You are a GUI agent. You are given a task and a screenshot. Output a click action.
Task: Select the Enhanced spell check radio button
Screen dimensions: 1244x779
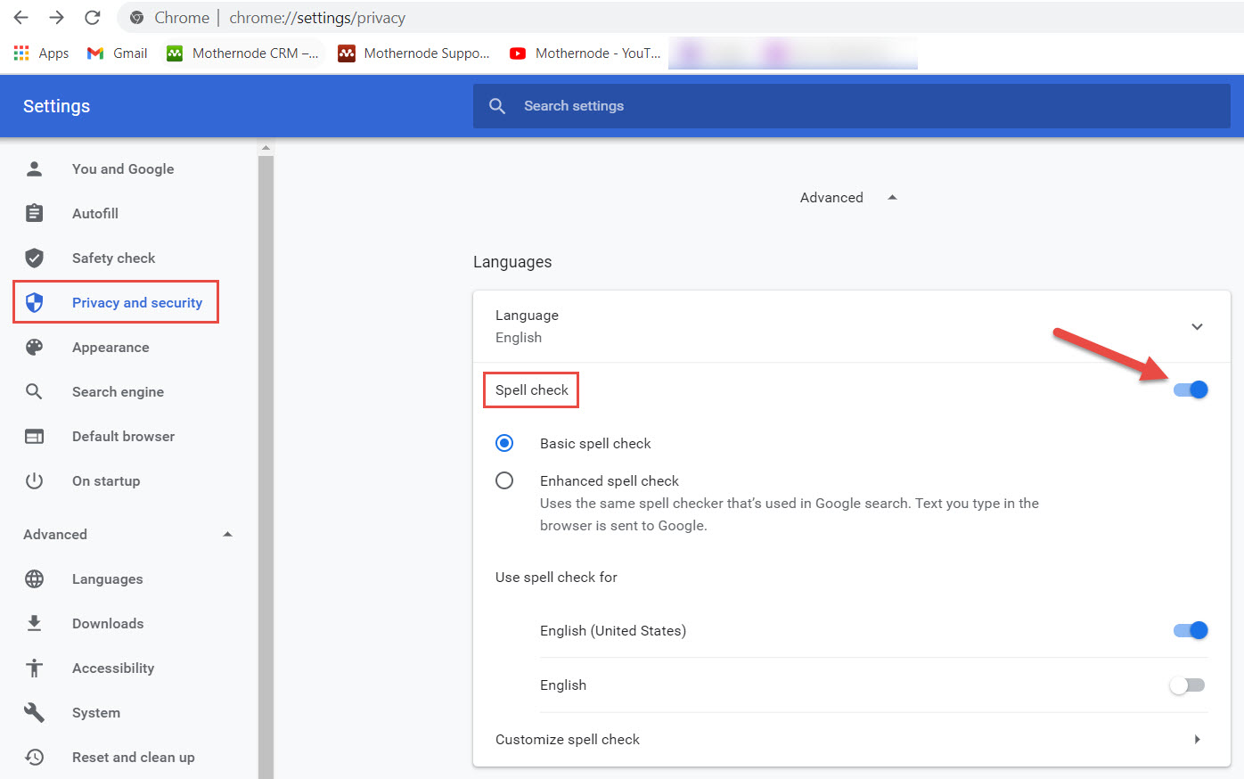(504, 480)
